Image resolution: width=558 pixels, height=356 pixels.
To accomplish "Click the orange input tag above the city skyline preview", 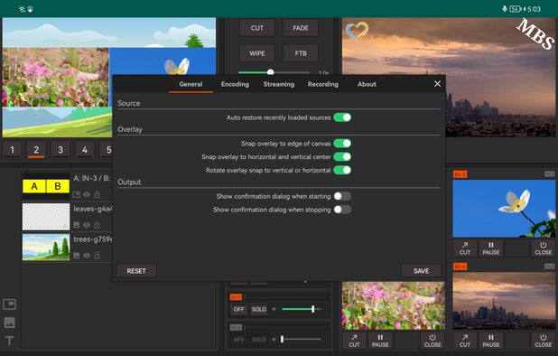I will click(460, 267).
